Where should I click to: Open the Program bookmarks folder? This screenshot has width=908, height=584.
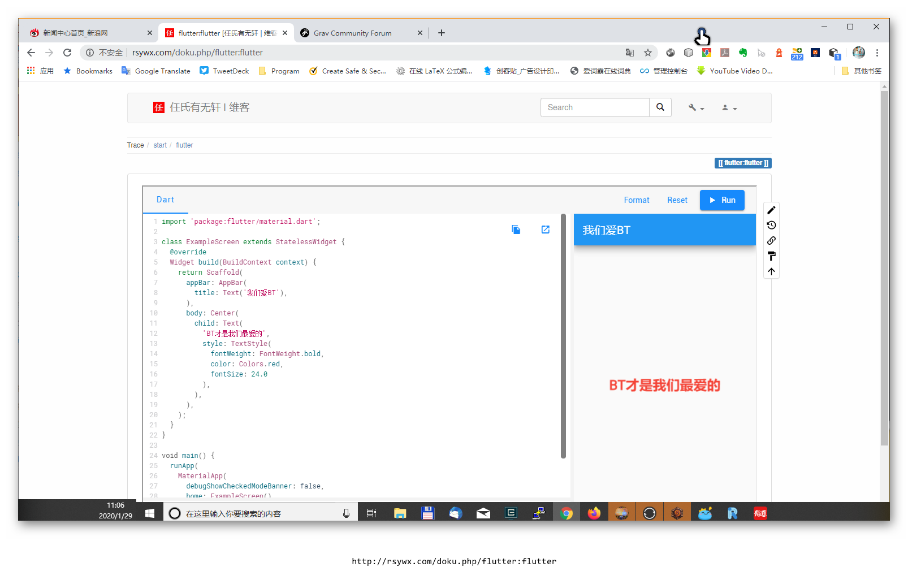point(279,71)
